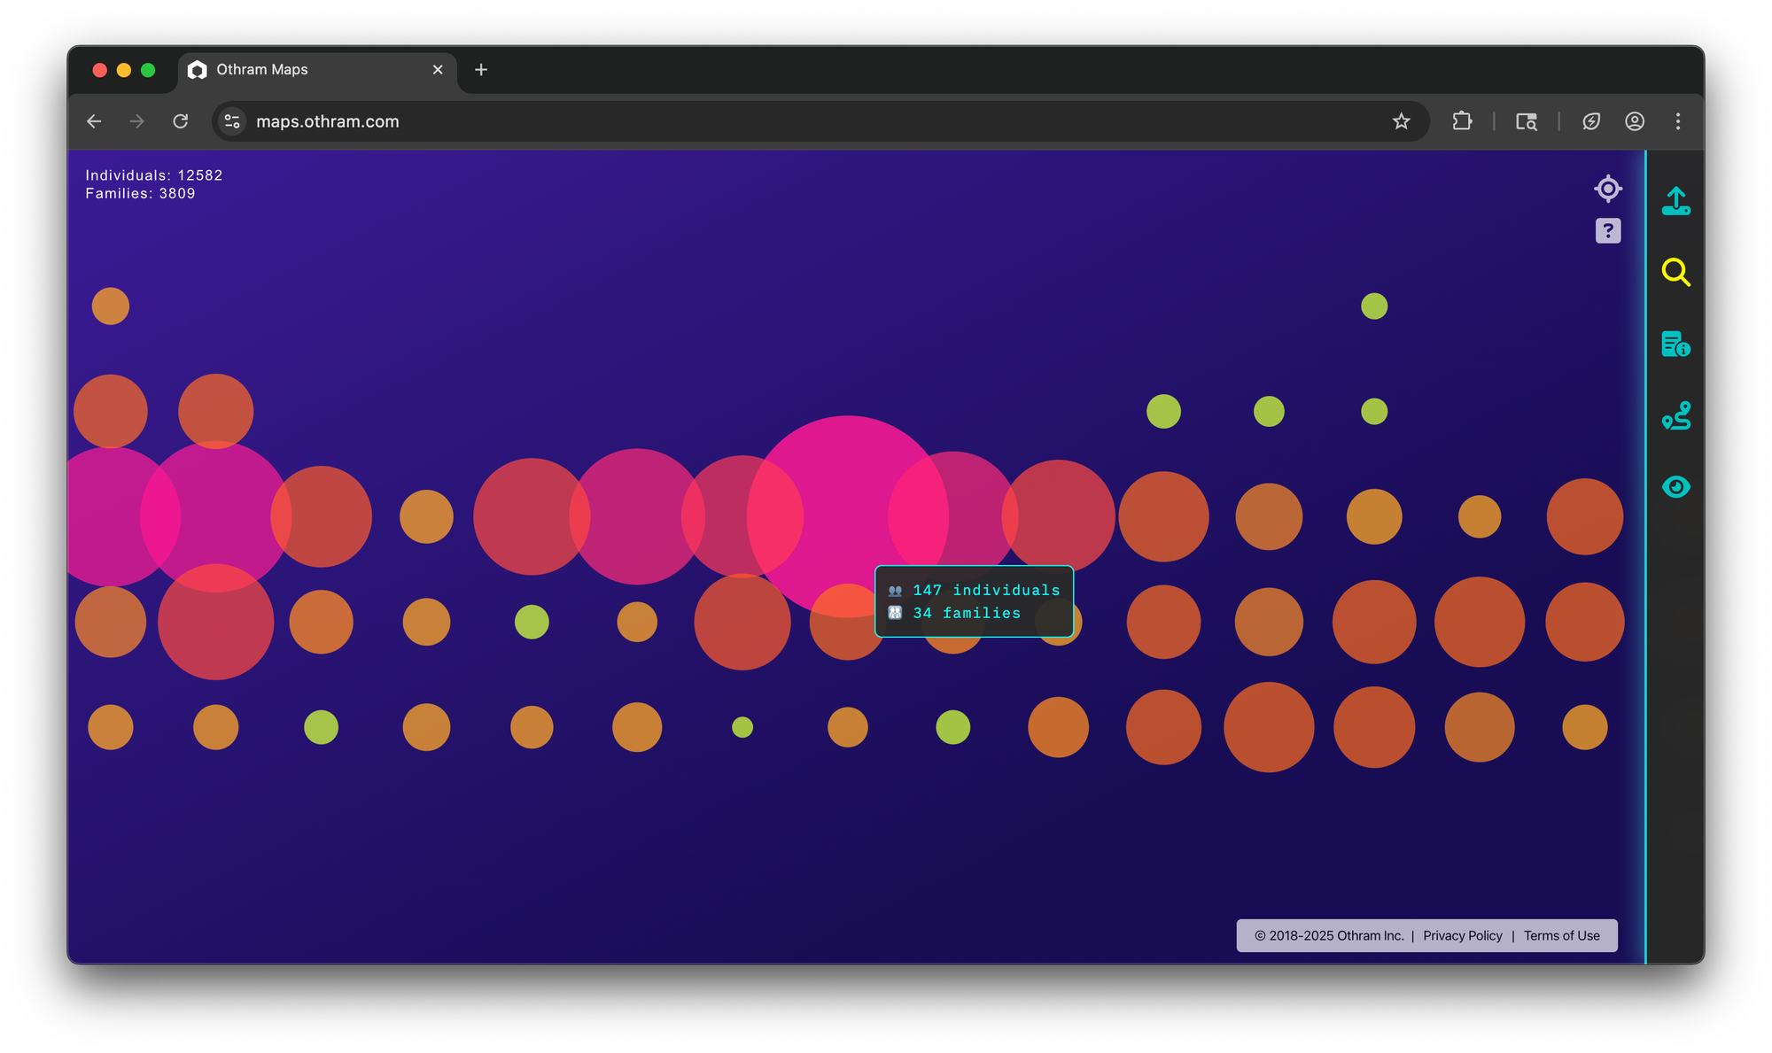Open a new browser tab
This screenshot has width=1772, height=1053.
coord(481,70)
